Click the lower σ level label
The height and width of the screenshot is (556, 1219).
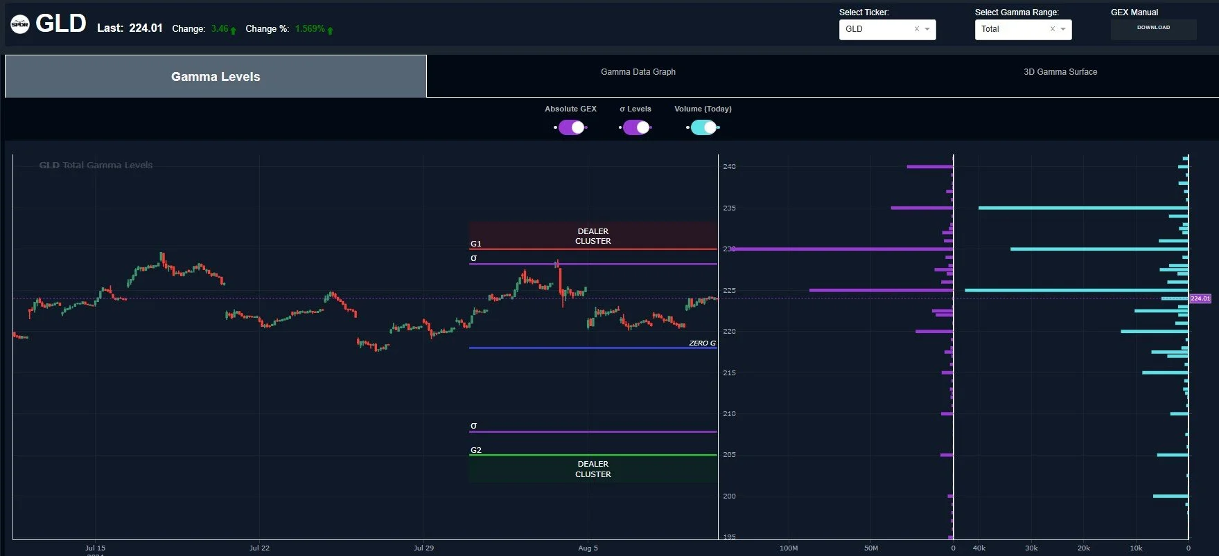[473, 426]
